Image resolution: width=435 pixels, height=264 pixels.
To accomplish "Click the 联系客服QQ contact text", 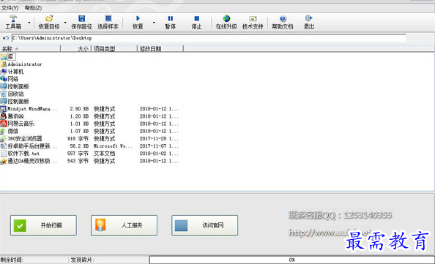I will 340,215.
